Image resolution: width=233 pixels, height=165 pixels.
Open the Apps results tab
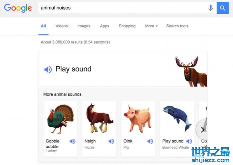(105, 26)
